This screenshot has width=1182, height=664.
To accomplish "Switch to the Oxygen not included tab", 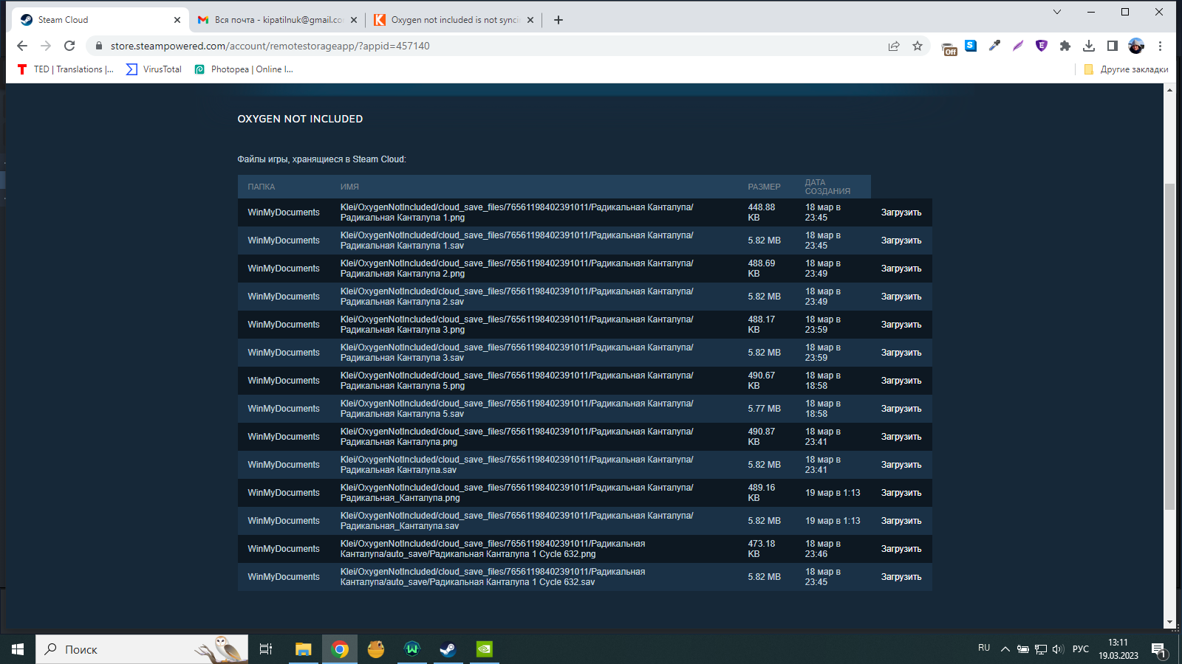I will (451, 20).
